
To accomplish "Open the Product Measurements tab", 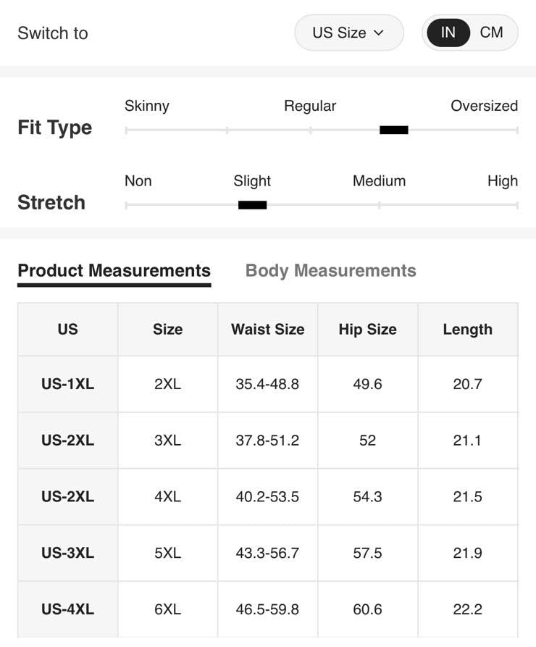I will 114,271.
